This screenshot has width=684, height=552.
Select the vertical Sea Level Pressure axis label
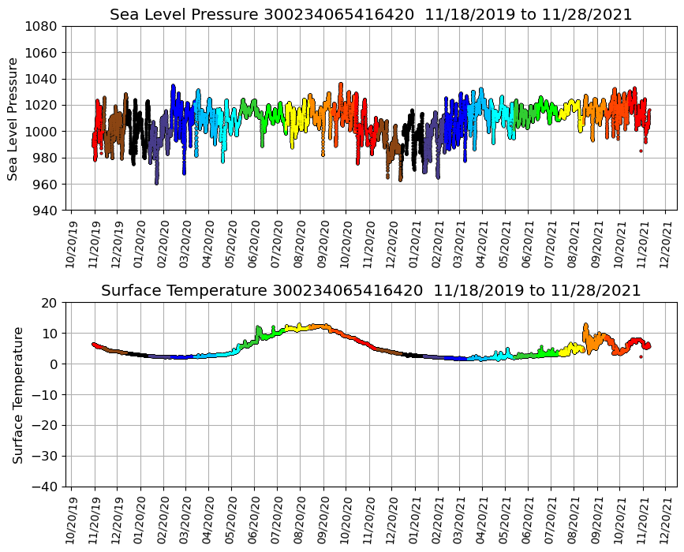point(13,118)
